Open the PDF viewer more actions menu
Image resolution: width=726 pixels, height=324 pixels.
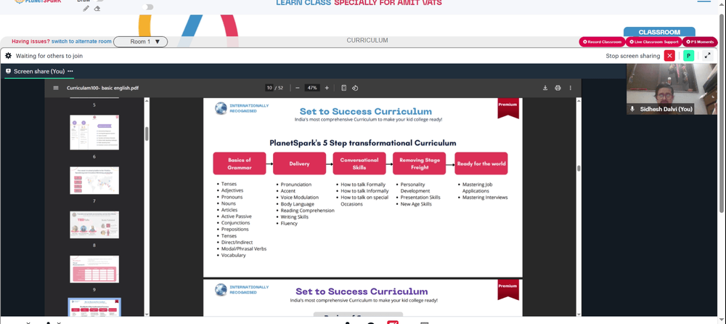click(x=571, y=88)
